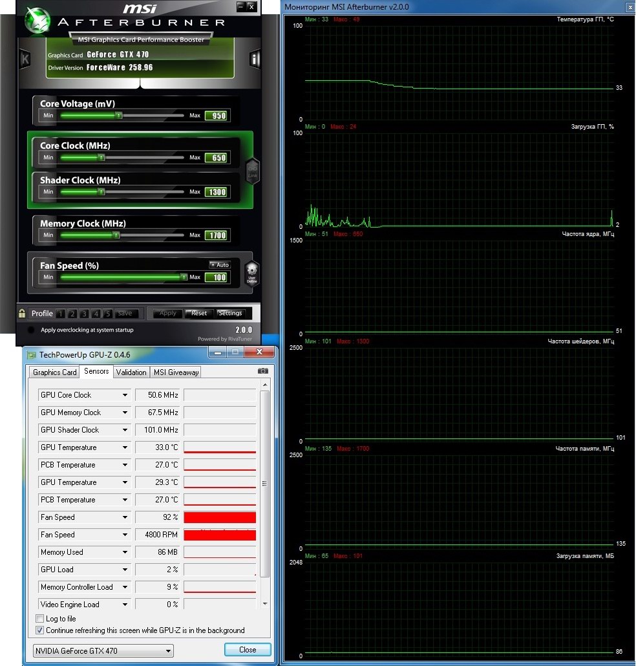
Task: Open the Kombustor K side button
Action: click(25, 59)
